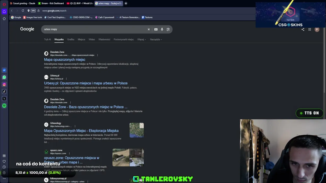Open the Porównywarki miejsc filter
This screenshot has height=183, width=326.
coord(124,39)
